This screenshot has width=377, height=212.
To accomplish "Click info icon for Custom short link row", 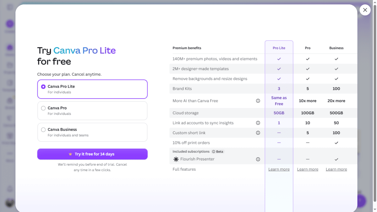I will coord(258,133).
